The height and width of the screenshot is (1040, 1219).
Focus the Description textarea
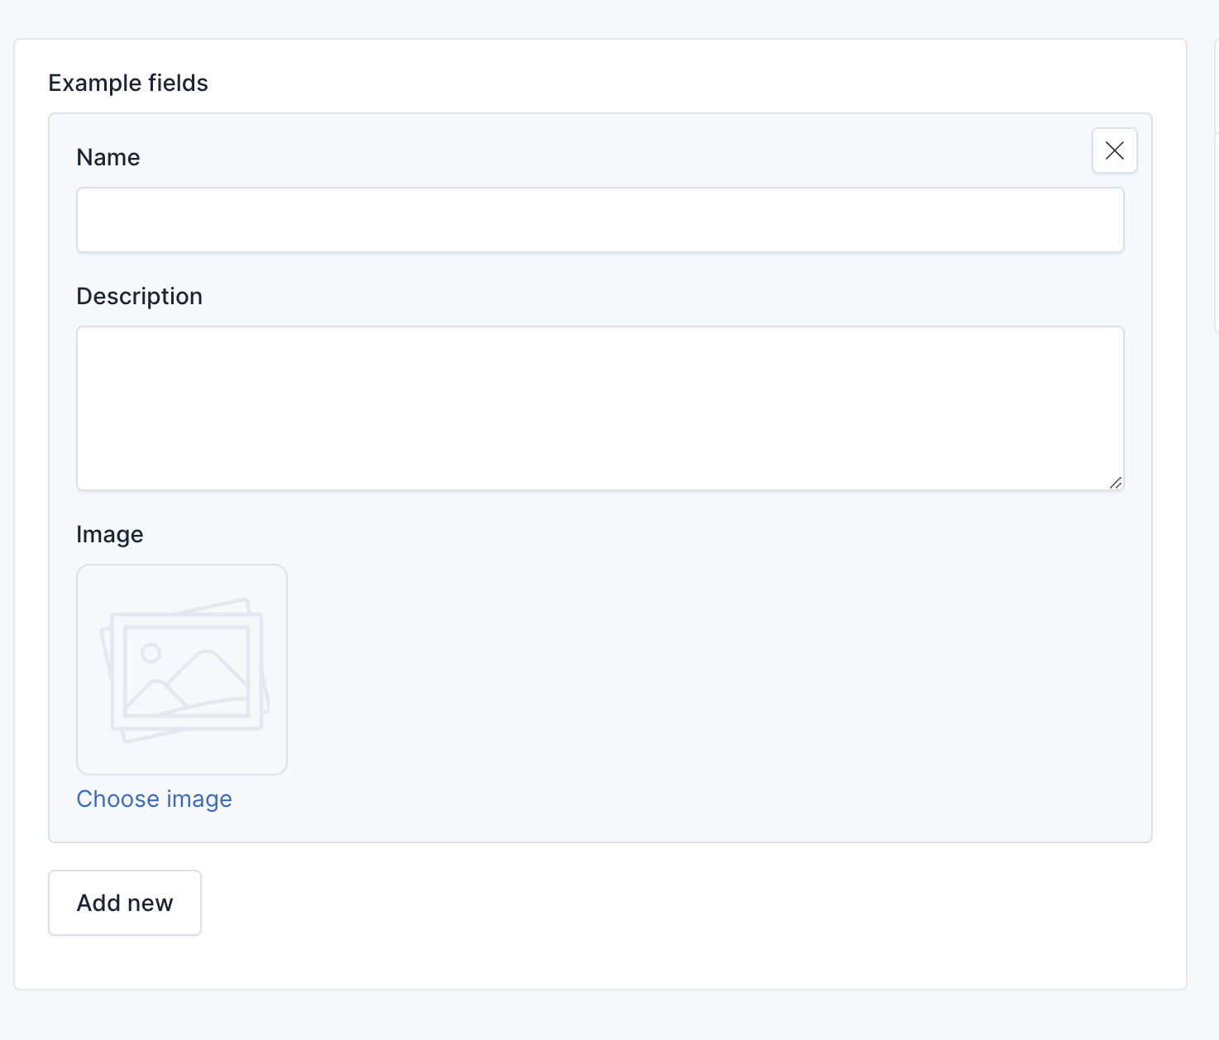pos(600,408)
